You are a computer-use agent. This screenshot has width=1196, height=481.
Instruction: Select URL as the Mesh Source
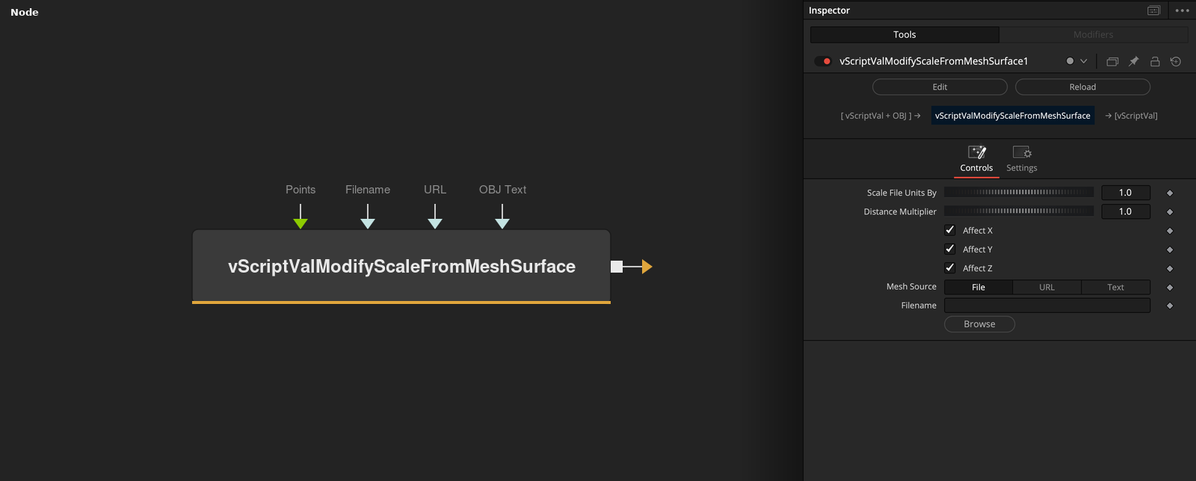click(1046, 287)
